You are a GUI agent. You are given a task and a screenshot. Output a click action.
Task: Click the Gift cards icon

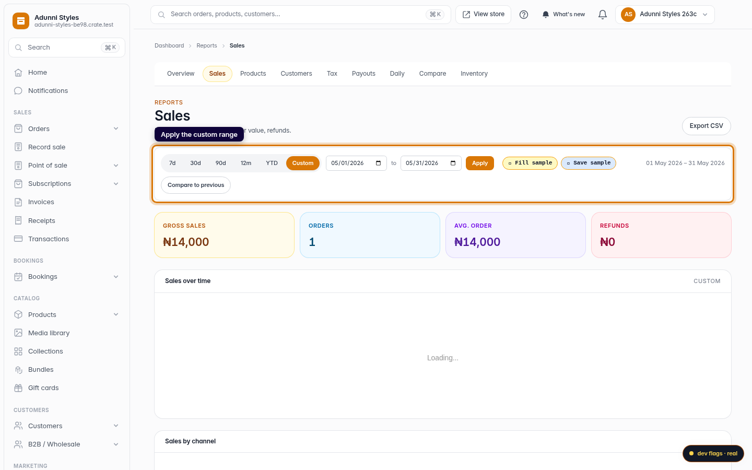pyautogui.click(x=18, y=388)
